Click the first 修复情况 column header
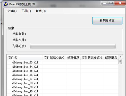 tap(73, 58)
